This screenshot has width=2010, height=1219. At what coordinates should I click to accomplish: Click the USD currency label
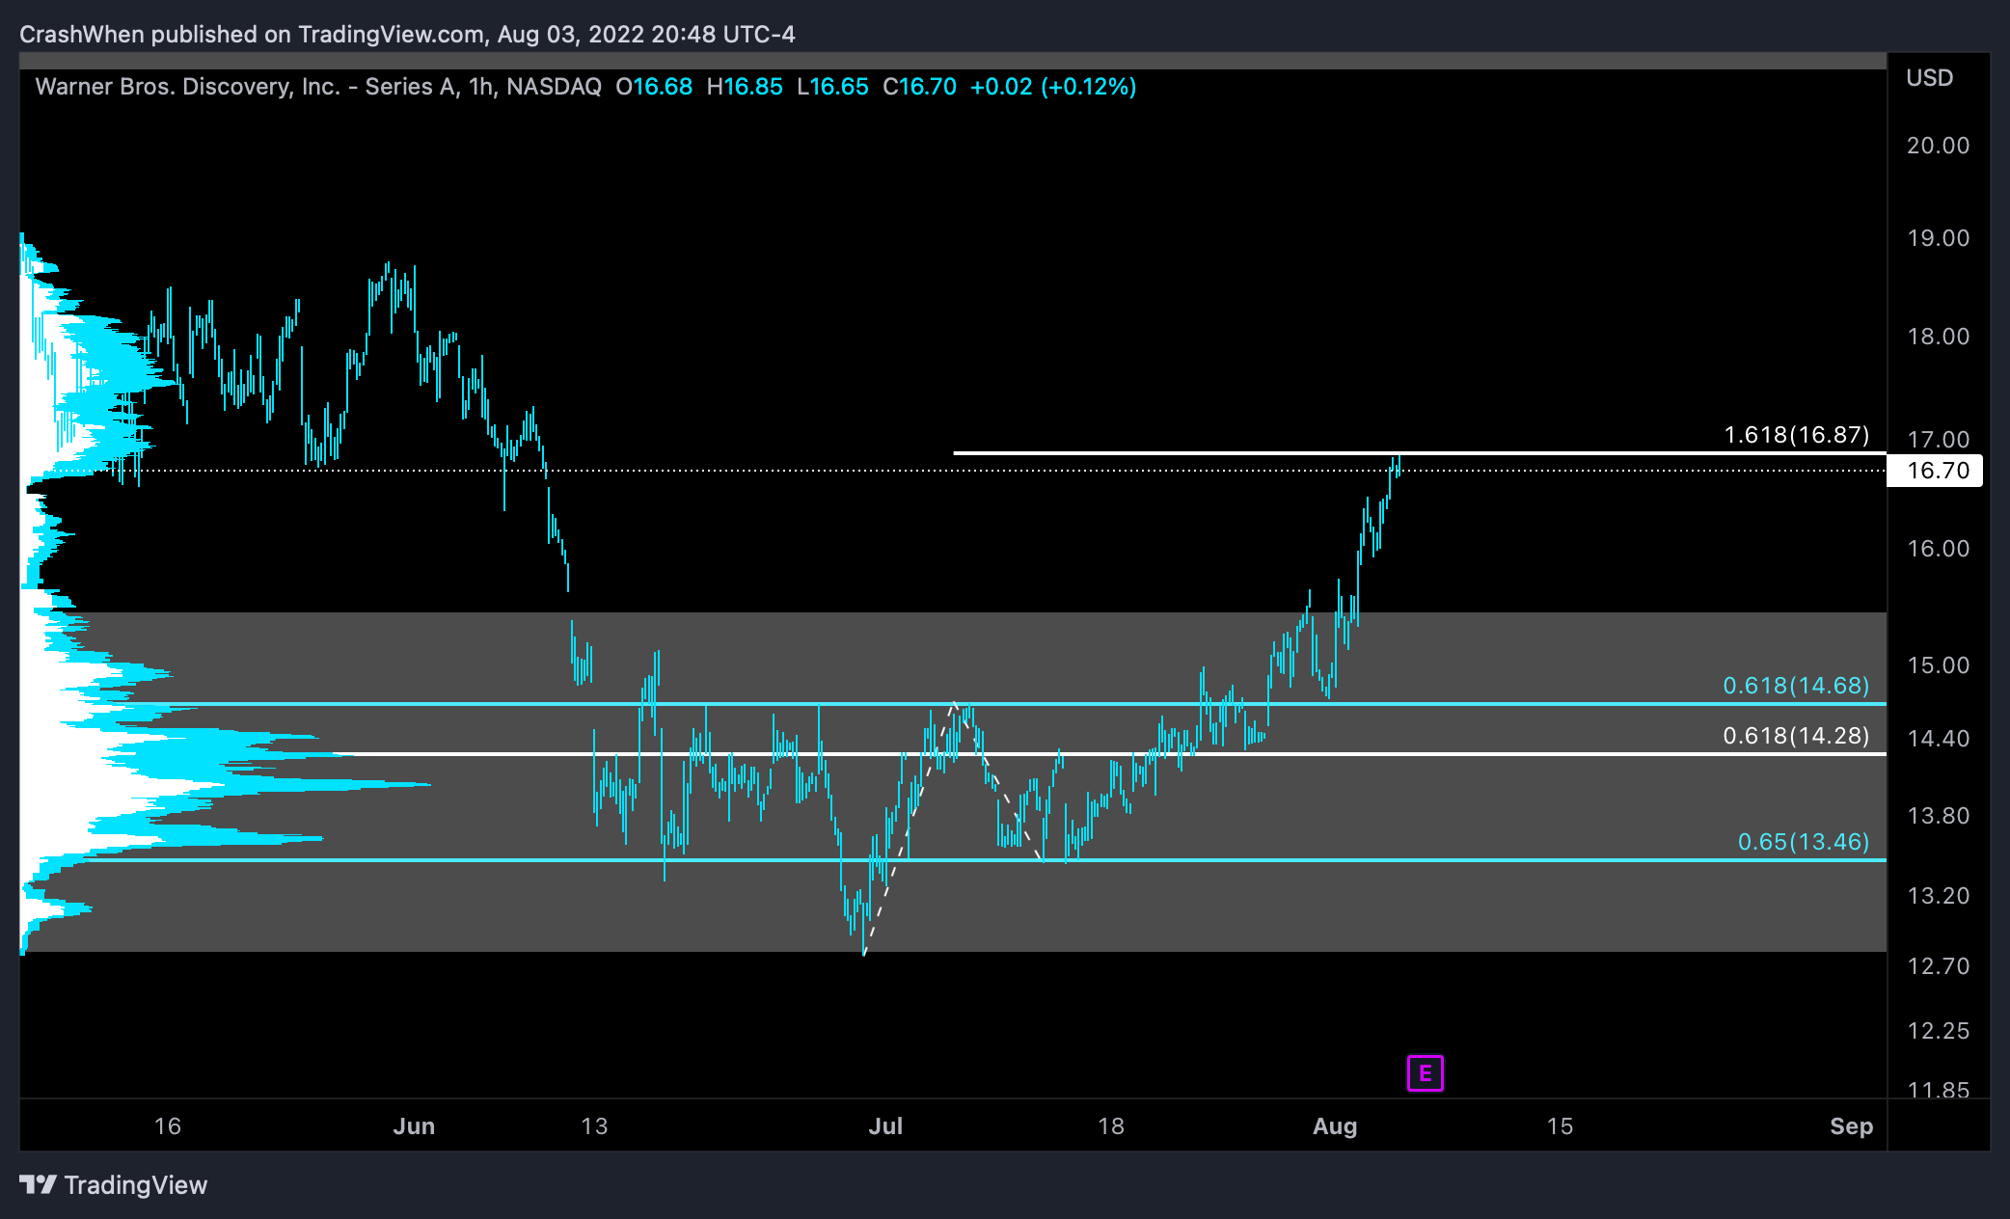(1929, 78)
